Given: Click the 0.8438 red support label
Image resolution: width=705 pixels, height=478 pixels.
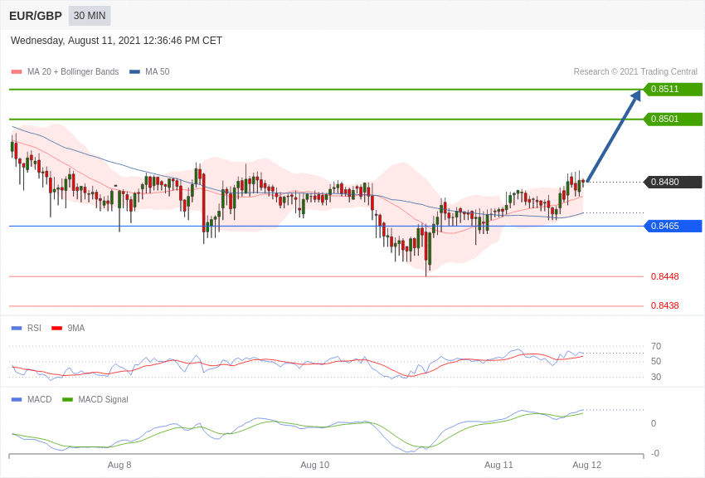Looking at the screenshot, I should 665,305.
